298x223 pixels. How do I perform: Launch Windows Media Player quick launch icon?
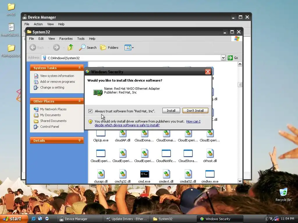(x=47, y=219)
